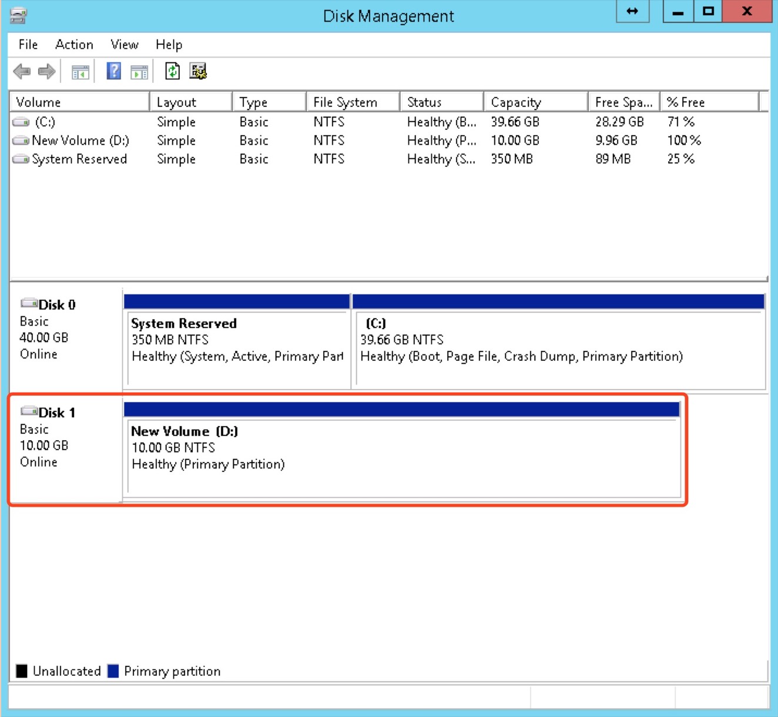Open the Action menu
The height and width of the screenshot is (717, 778).
point(74,45)
